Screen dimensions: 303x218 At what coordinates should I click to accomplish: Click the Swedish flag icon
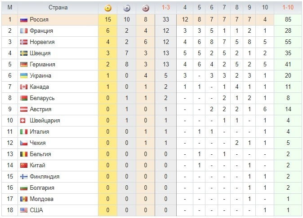pyautogui.click(x=24, y=53)
